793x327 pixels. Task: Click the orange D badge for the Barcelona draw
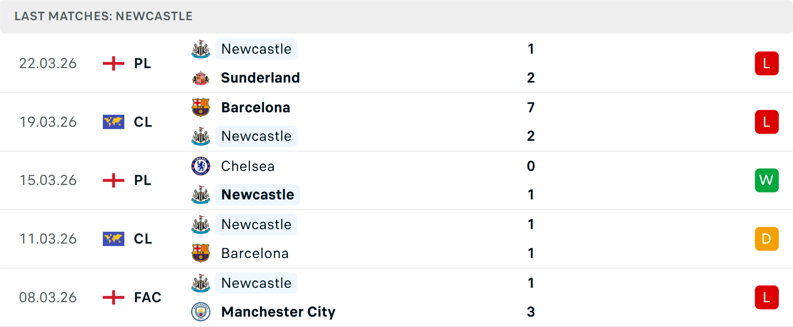click(x=767, y=239)
